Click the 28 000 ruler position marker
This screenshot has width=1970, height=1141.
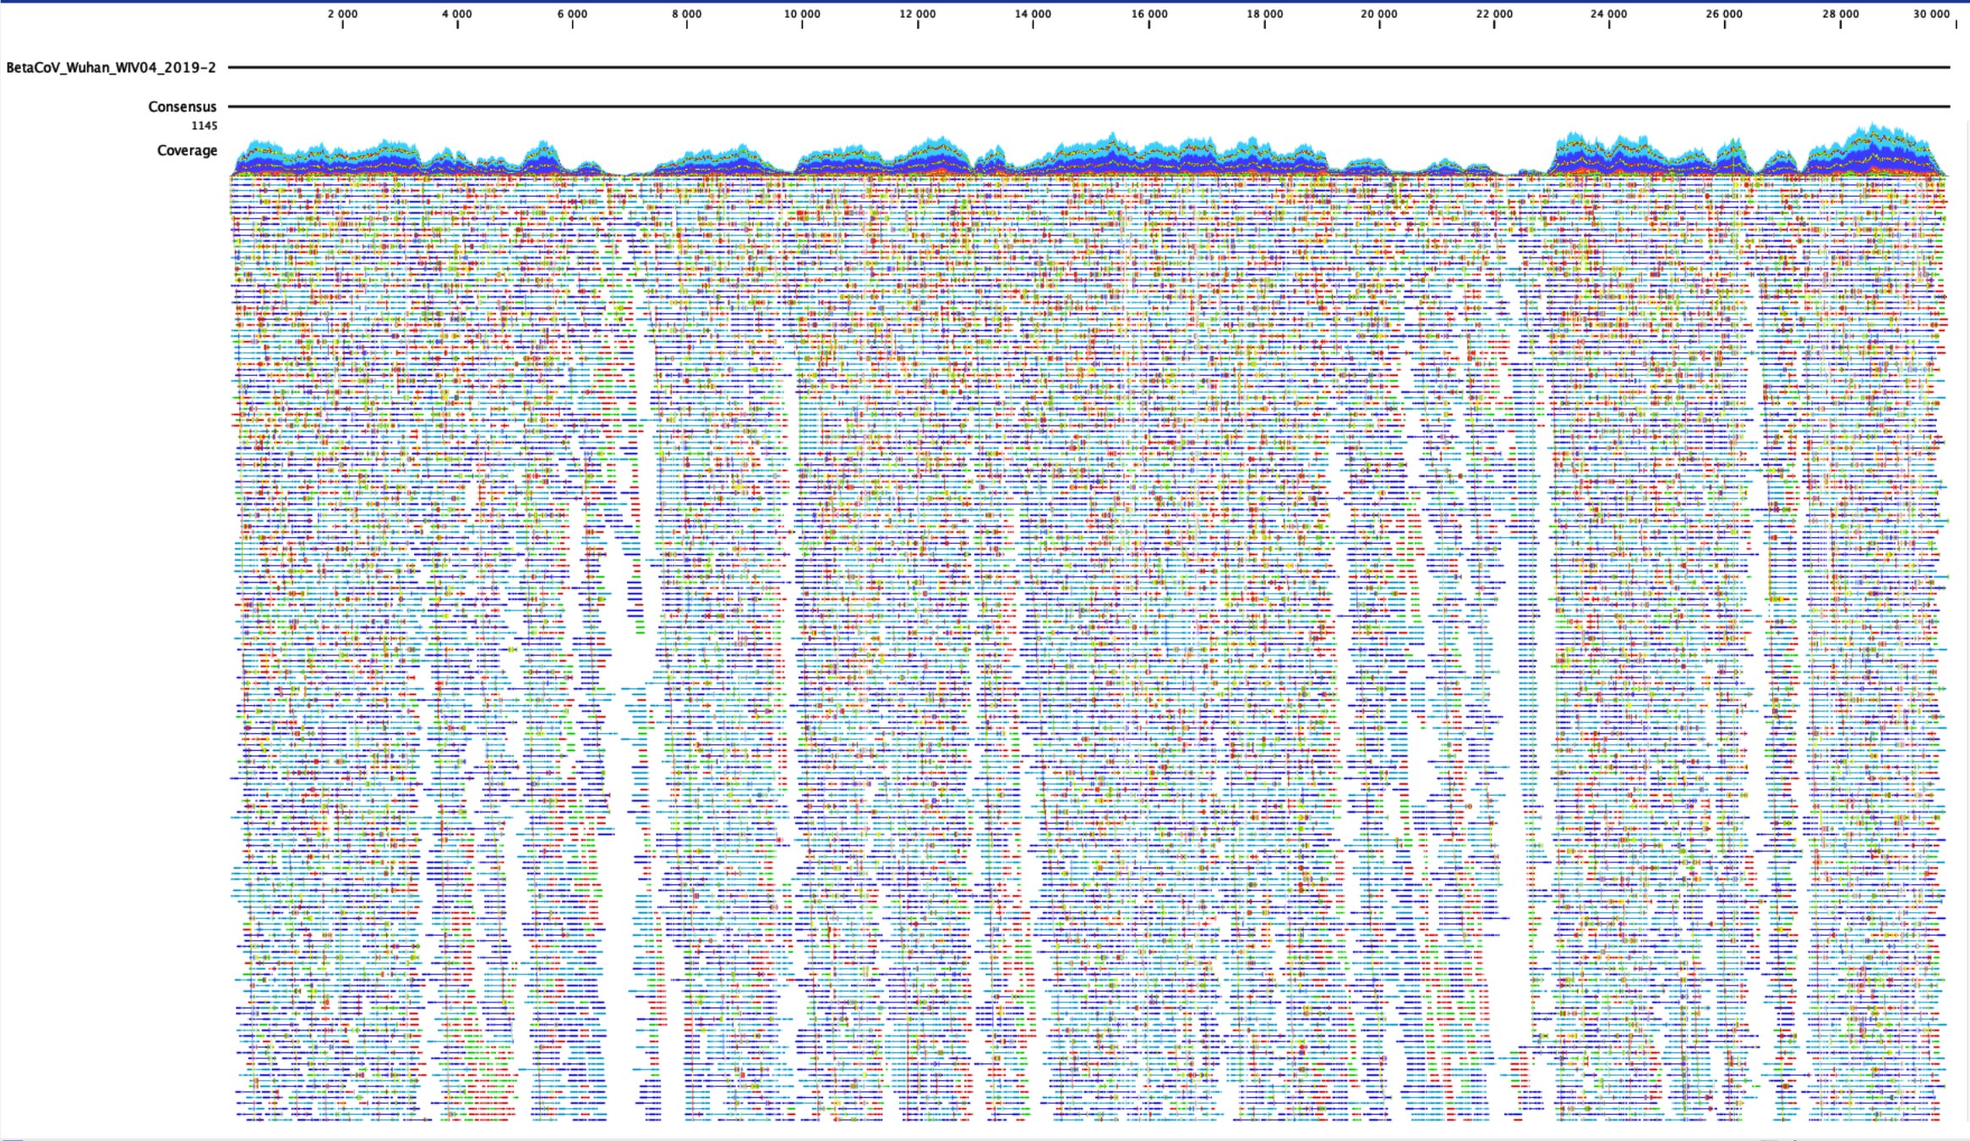click(x=1840, y=14)
